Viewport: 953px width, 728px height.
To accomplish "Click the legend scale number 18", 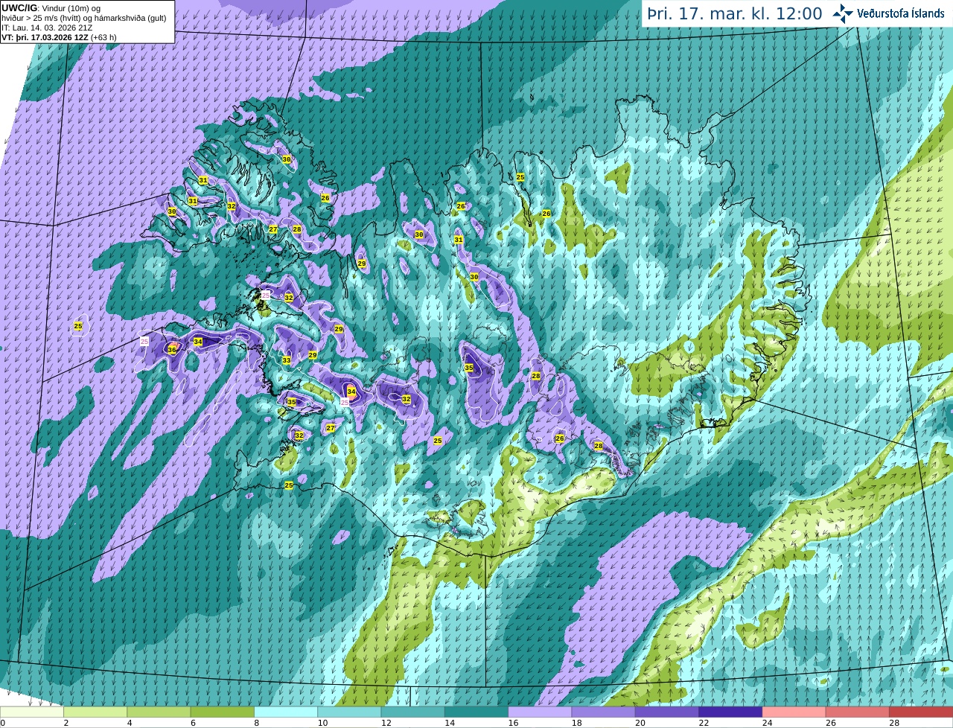I will tap(576, 723).
